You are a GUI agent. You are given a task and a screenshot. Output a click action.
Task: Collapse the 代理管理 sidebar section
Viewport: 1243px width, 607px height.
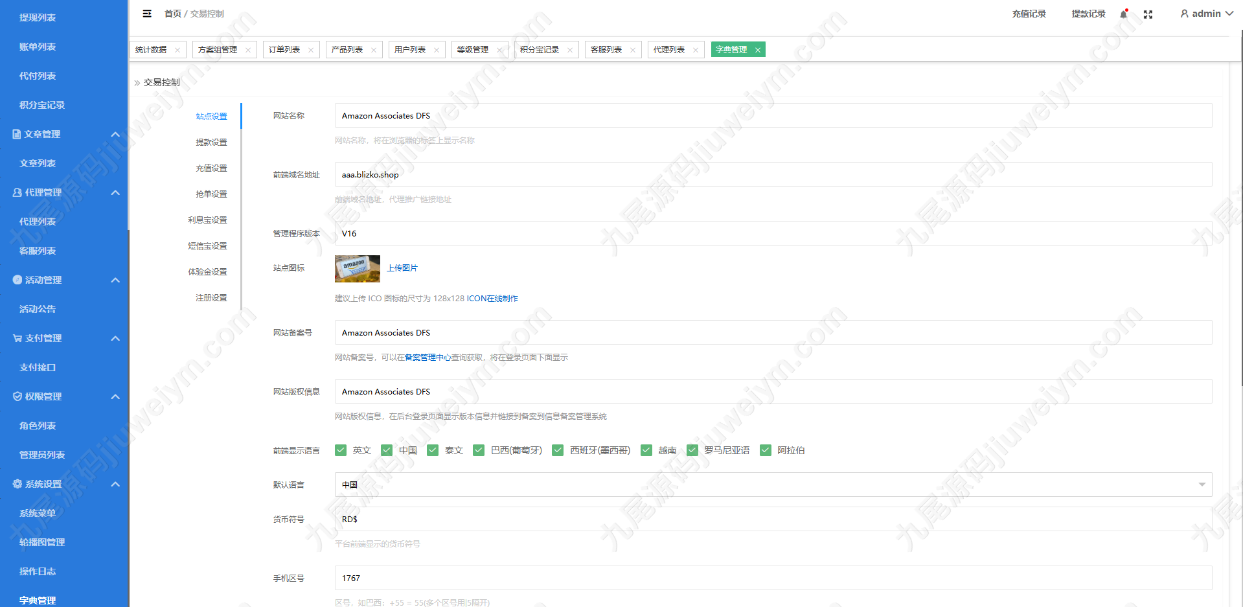click(115, 192)
